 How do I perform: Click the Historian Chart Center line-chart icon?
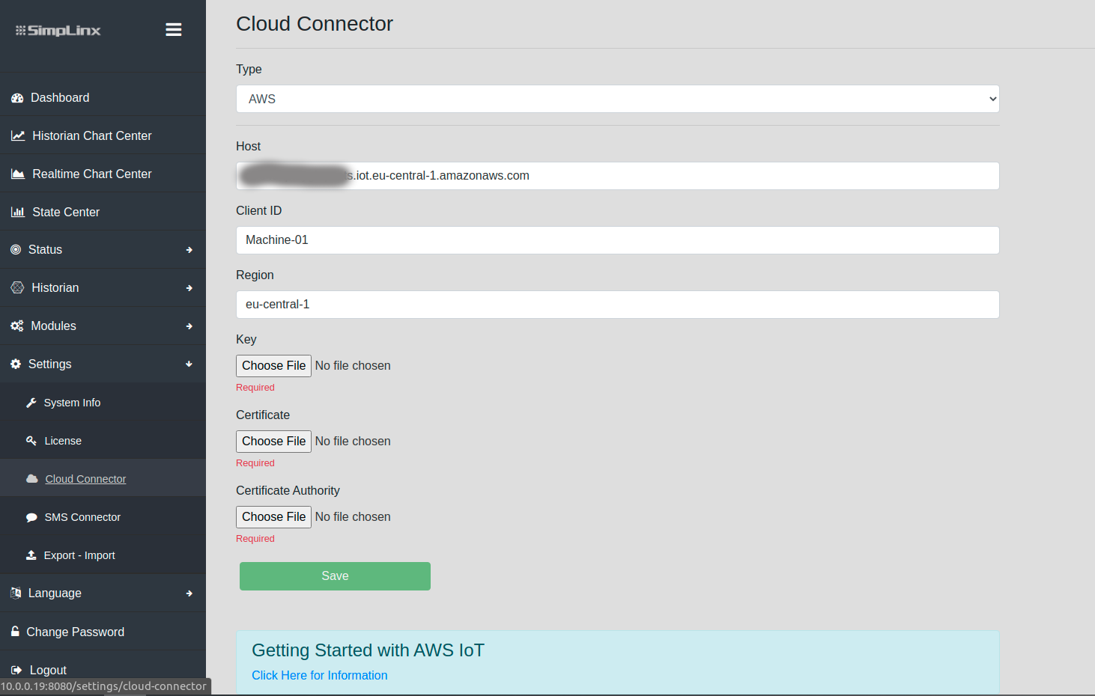pos(18,136)
